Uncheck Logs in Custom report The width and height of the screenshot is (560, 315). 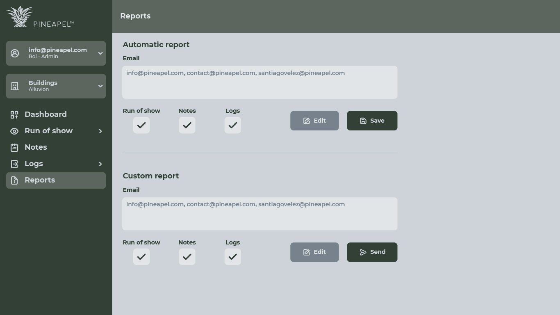(x=233, y=257)
